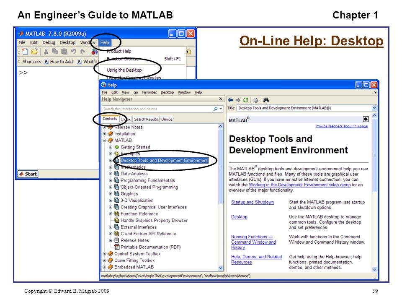The height and width of the screenshot is (302, 402).
Task: Click the Start button in MATLAB window
Action: [x=28, y=174]
